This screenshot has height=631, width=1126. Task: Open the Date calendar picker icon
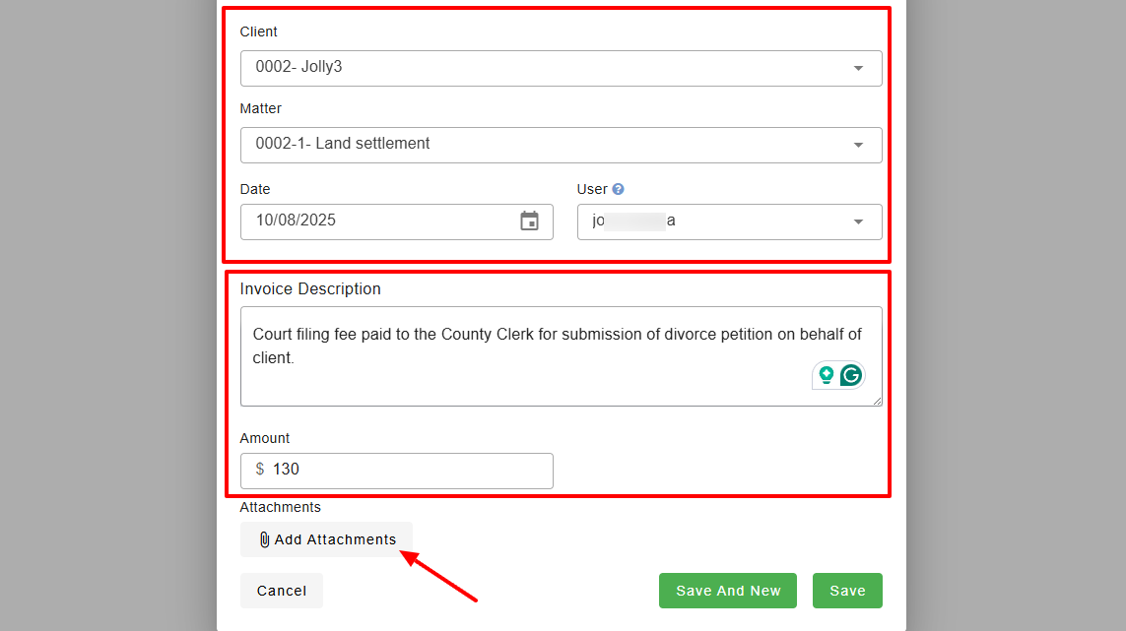click(529, 221)
